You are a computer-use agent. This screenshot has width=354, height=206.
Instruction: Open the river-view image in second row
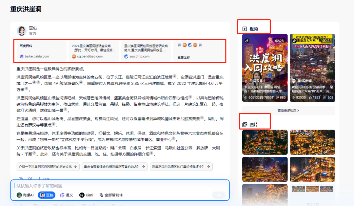pos(265,169)
